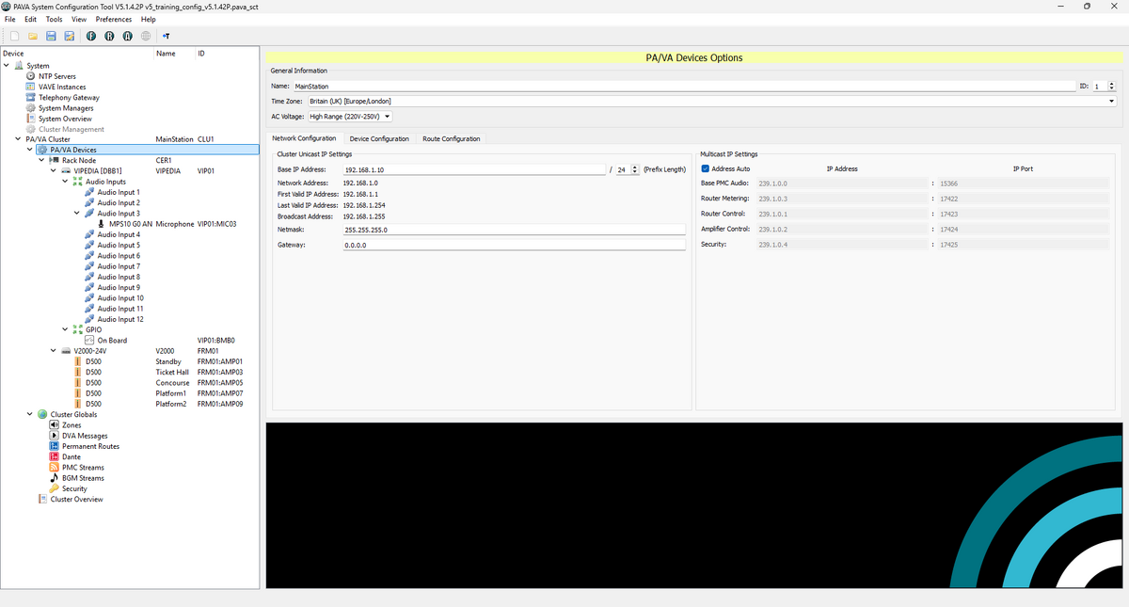1129x607 pixels.
Task: Select the System Managers gear icon
Action: click(31, 108)
